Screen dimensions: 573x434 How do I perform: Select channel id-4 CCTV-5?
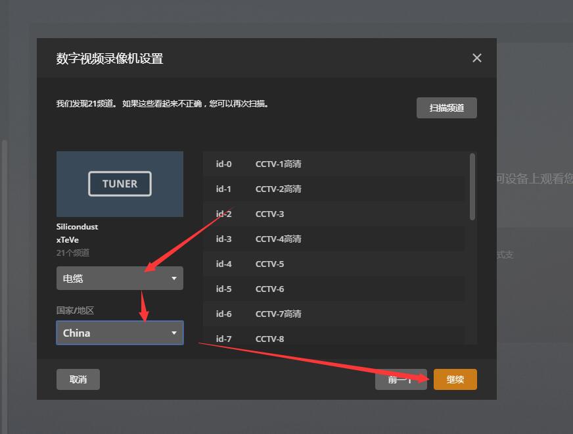coord(334,264)
